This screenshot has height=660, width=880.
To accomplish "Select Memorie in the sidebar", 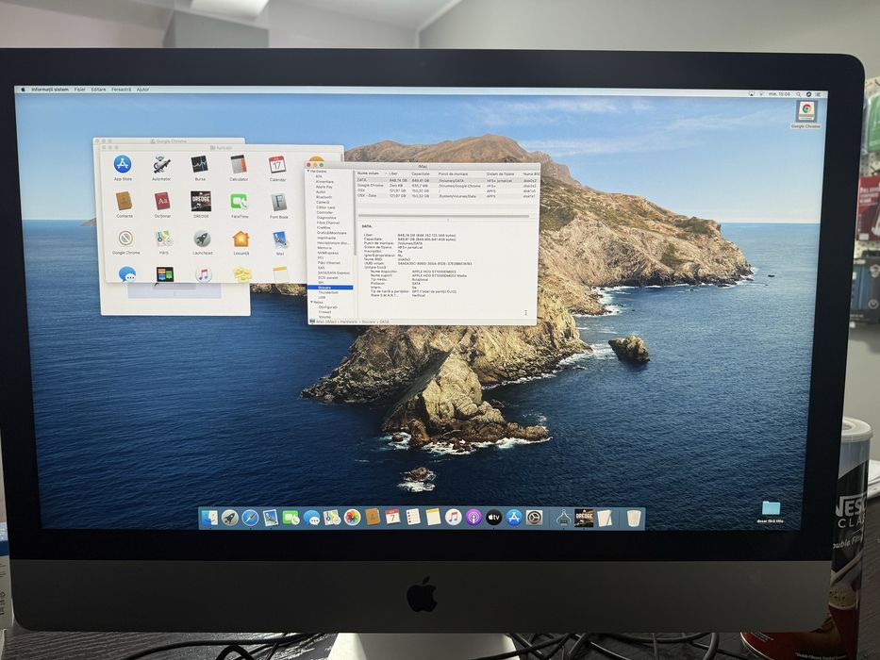I will (324, 247).
